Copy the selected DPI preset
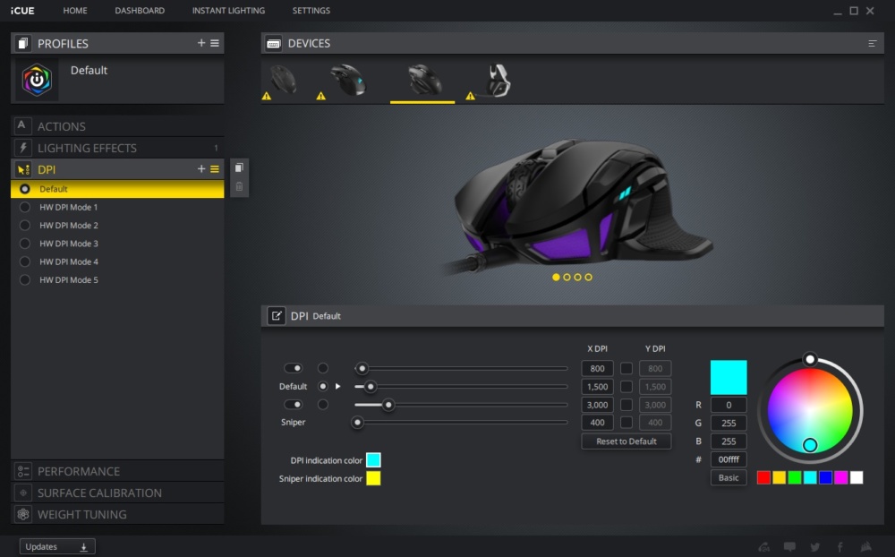 [x=239, y=167]
